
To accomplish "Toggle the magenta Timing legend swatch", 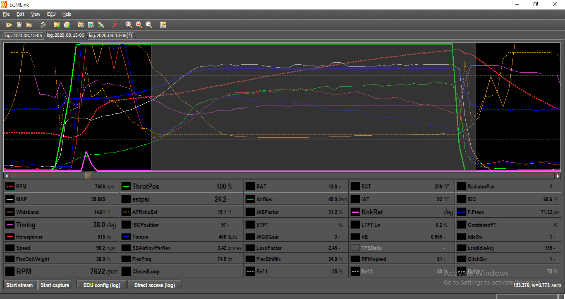I will 10,225.
